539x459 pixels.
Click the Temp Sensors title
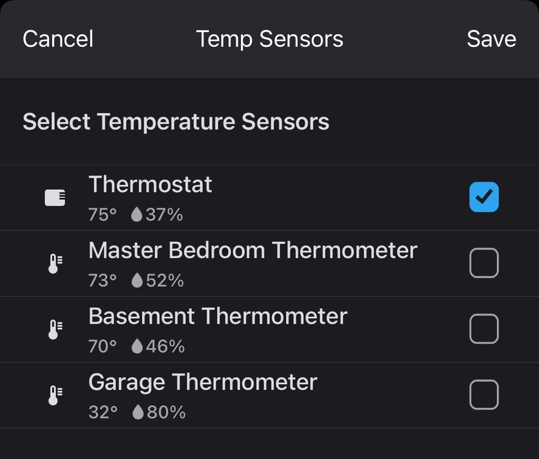pyautogui.click(x=269, y=39)
